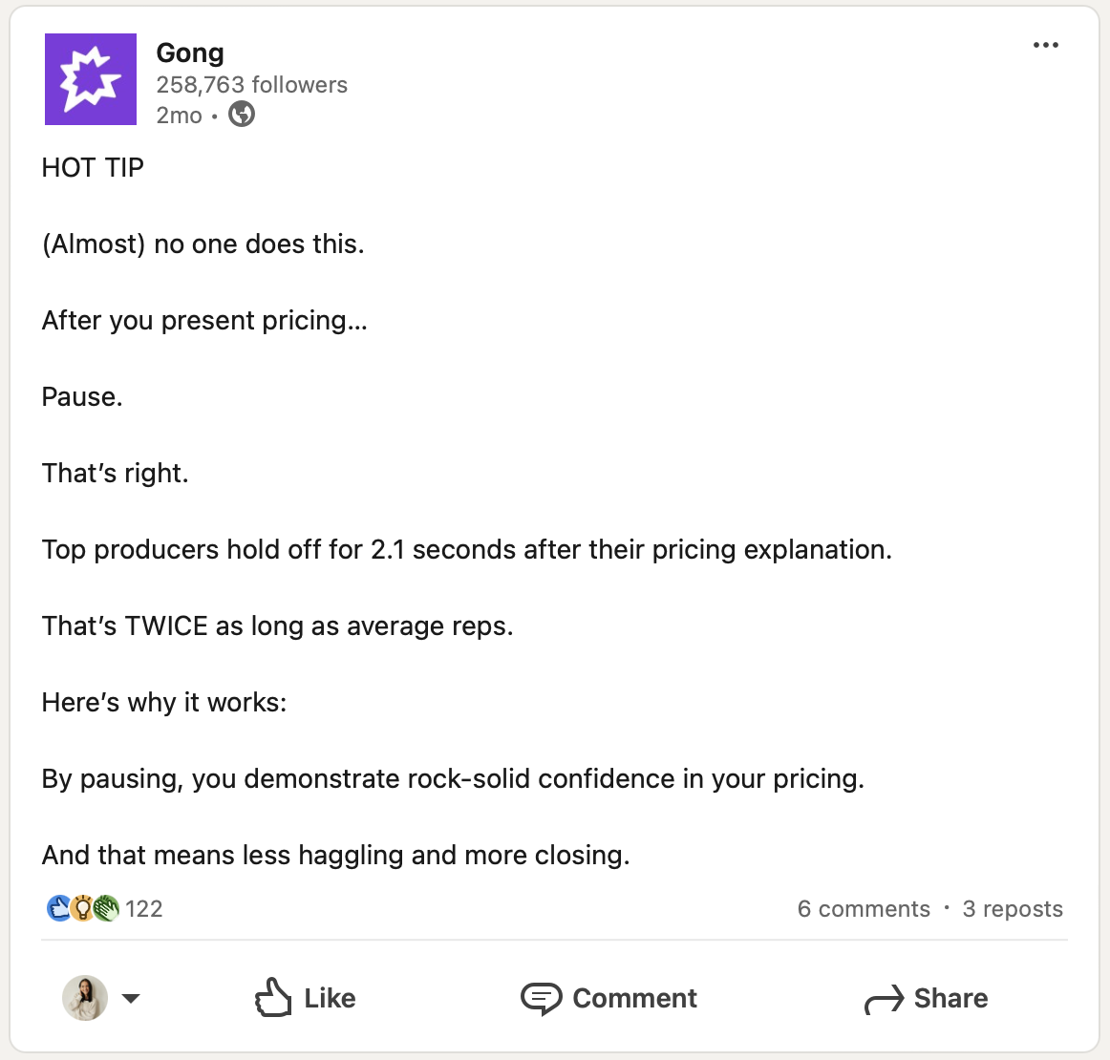Click the profile avatar beside the Like button
1110x1060 pixels.
tap(85, 998)
